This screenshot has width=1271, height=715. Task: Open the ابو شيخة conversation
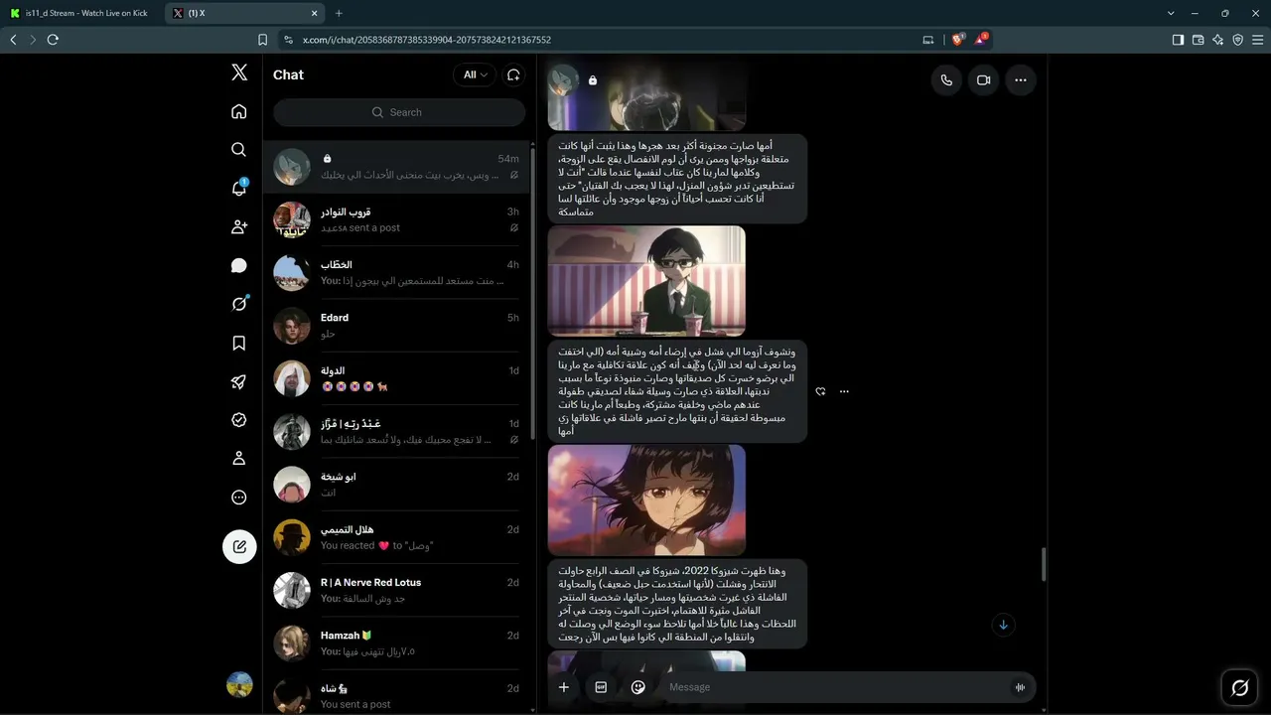397,485
